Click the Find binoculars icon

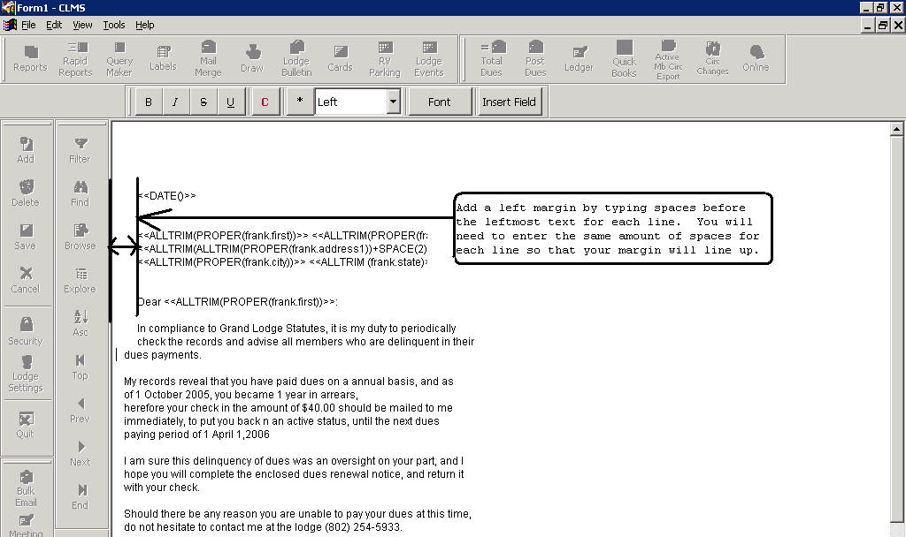80,193
